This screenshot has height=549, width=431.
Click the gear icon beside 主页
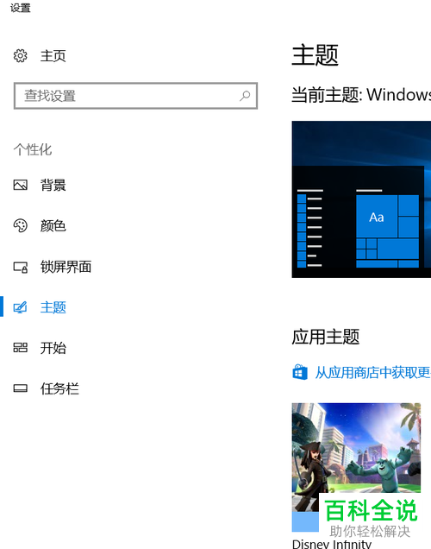click(x=21, y=55)
